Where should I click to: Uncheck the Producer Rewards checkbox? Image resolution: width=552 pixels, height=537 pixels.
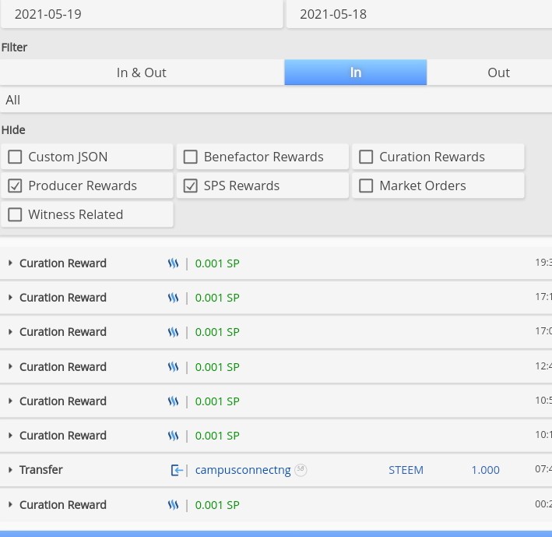point(15,185)
